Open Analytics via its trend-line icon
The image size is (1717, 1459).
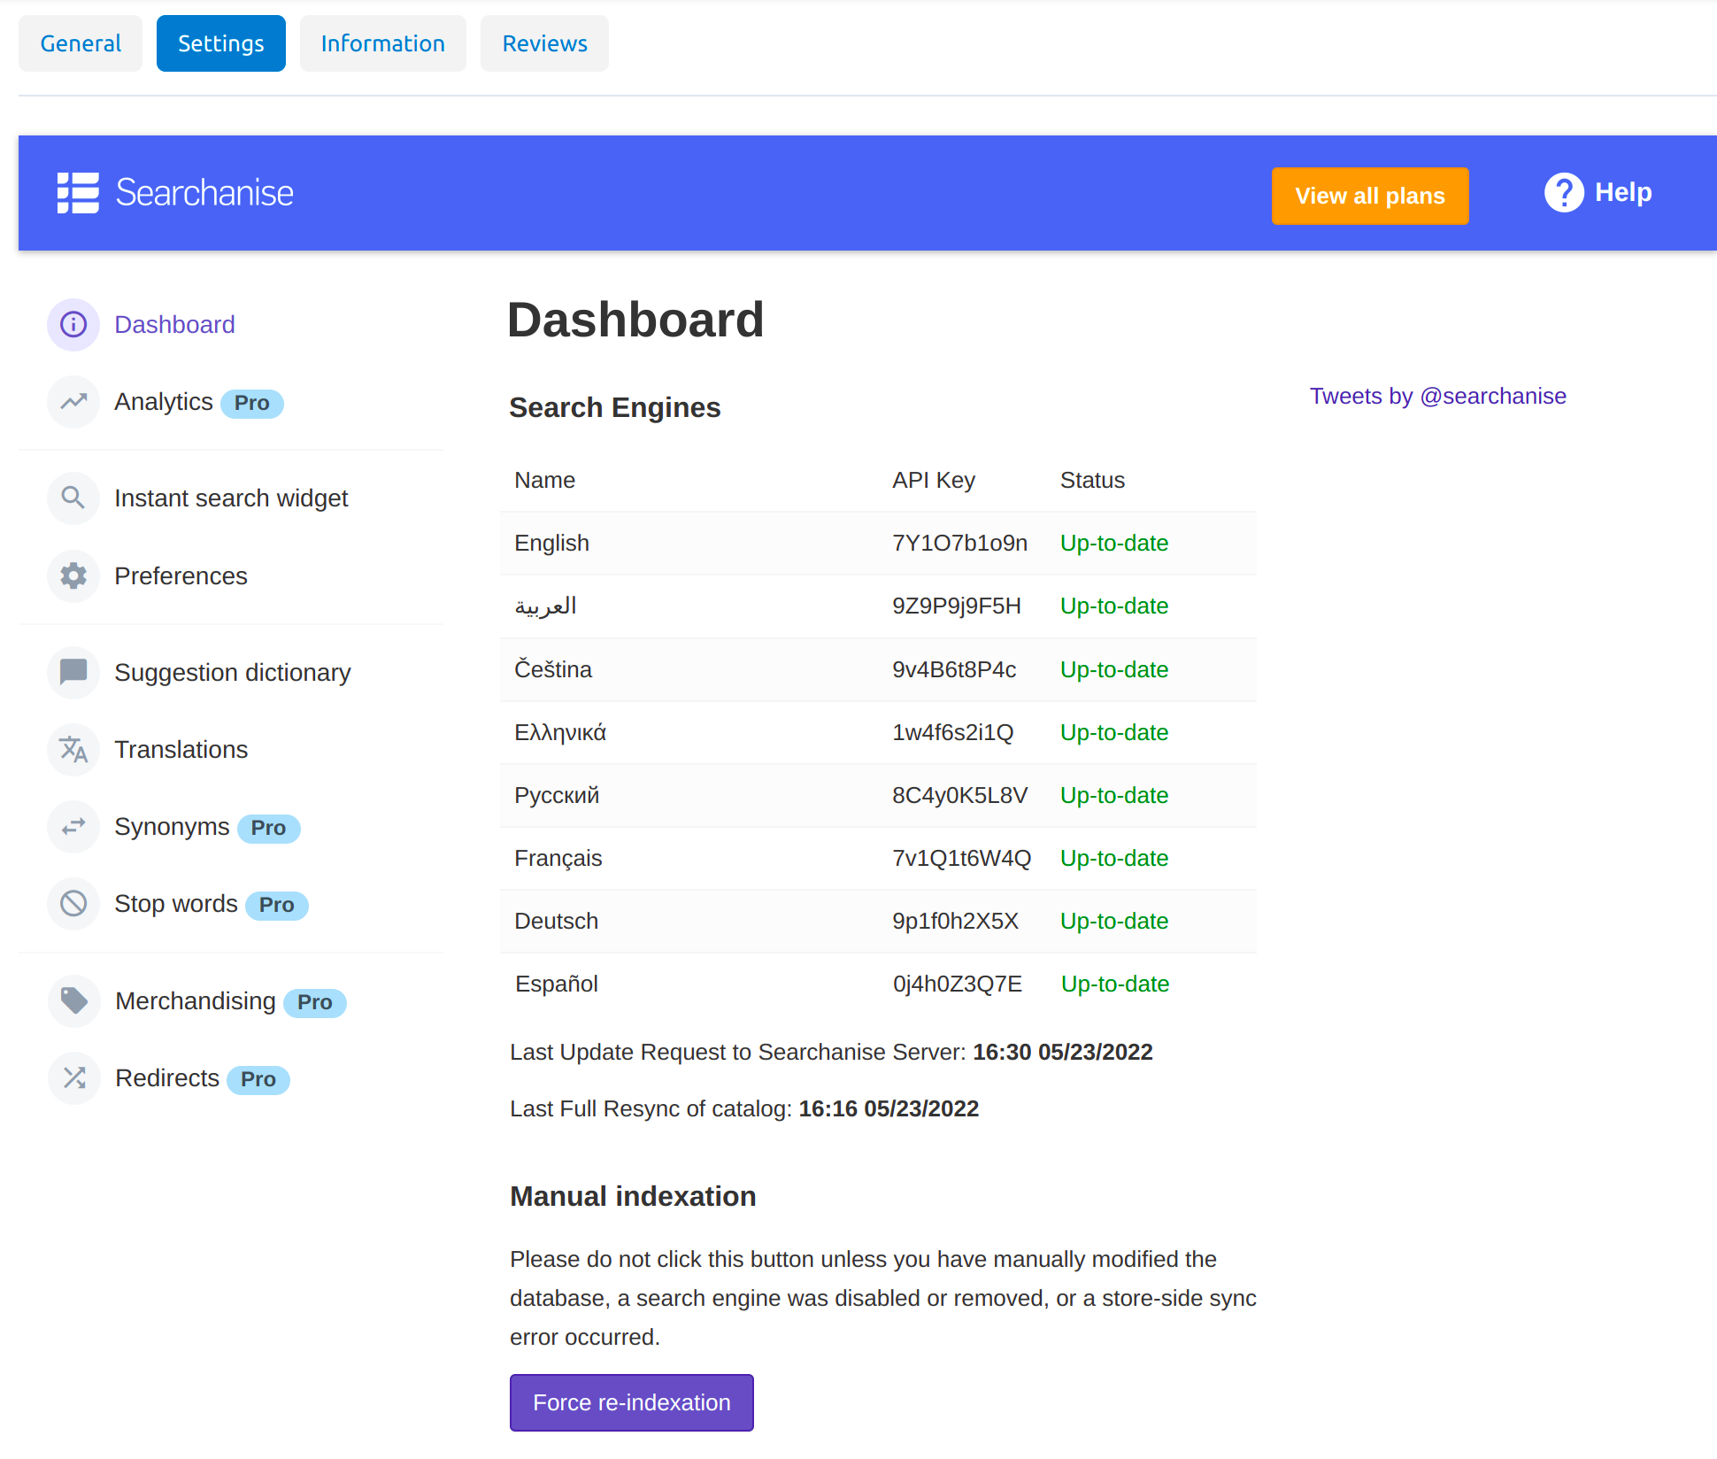click(73, 402)
